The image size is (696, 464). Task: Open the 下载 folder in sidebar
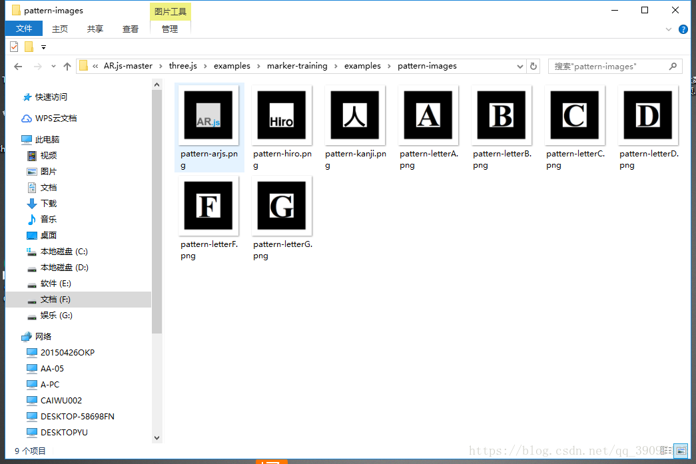coord(49,203)
